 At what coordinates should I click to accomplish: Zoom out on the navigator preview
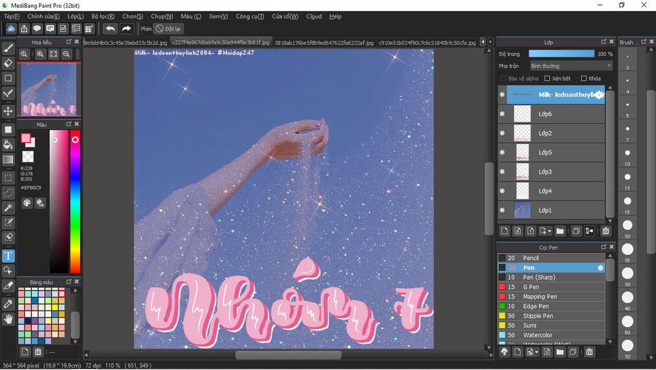(66, 54)
